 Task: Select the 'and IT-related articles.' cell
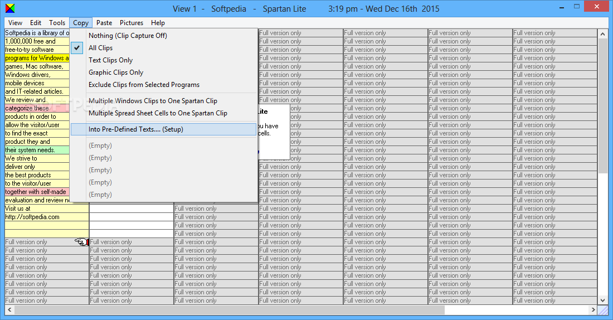click(x=37, y=91)
